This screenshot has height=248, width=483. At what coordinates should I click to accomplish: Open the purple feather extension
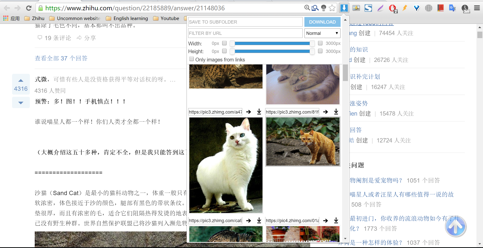[380, 8]
